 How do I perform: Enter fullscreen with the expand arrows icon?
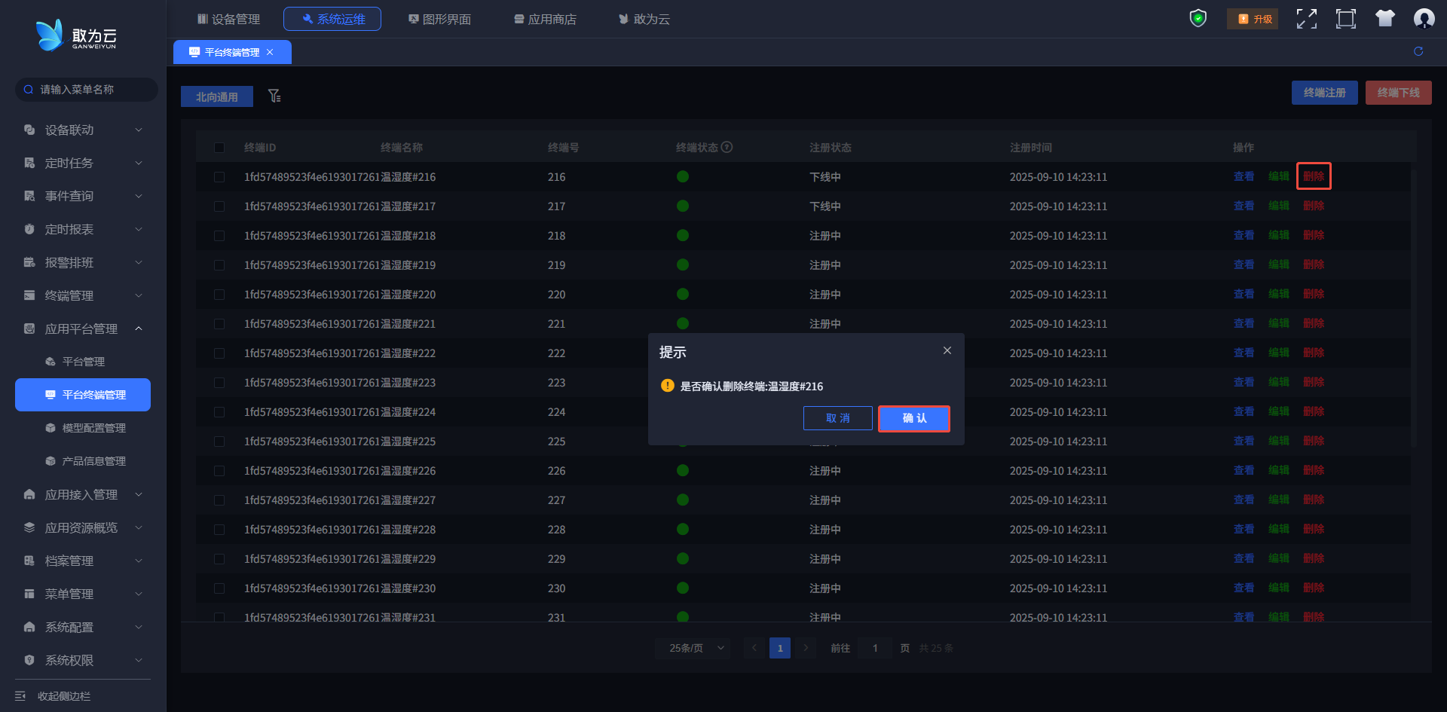1306,19
